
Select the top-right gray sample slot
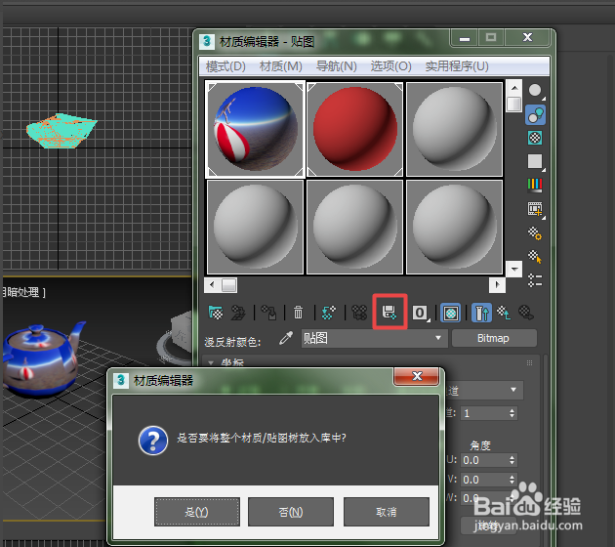coord(455,129)
